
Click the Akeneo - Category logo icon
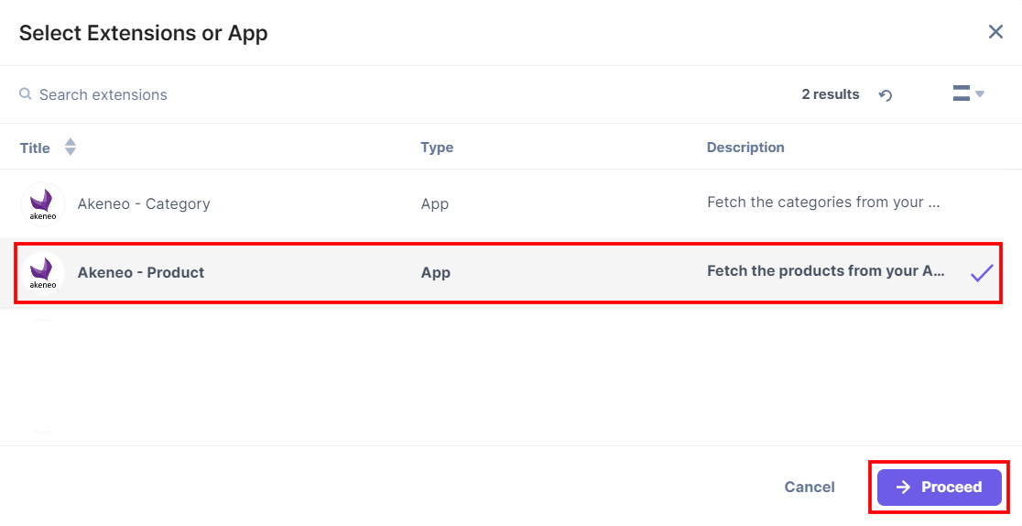coord(43,203)
